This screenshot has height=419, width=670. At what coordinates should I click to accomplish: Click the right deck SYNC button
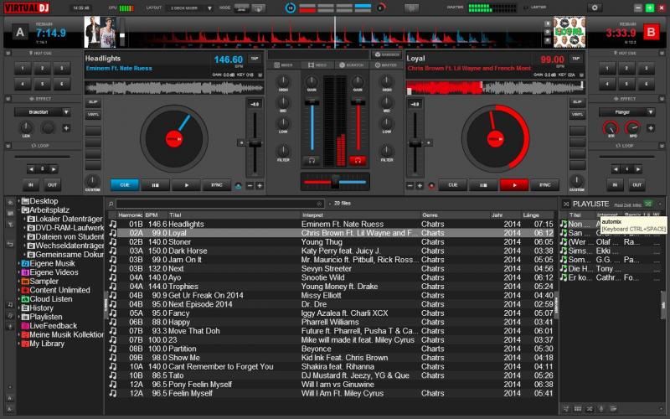544,185
